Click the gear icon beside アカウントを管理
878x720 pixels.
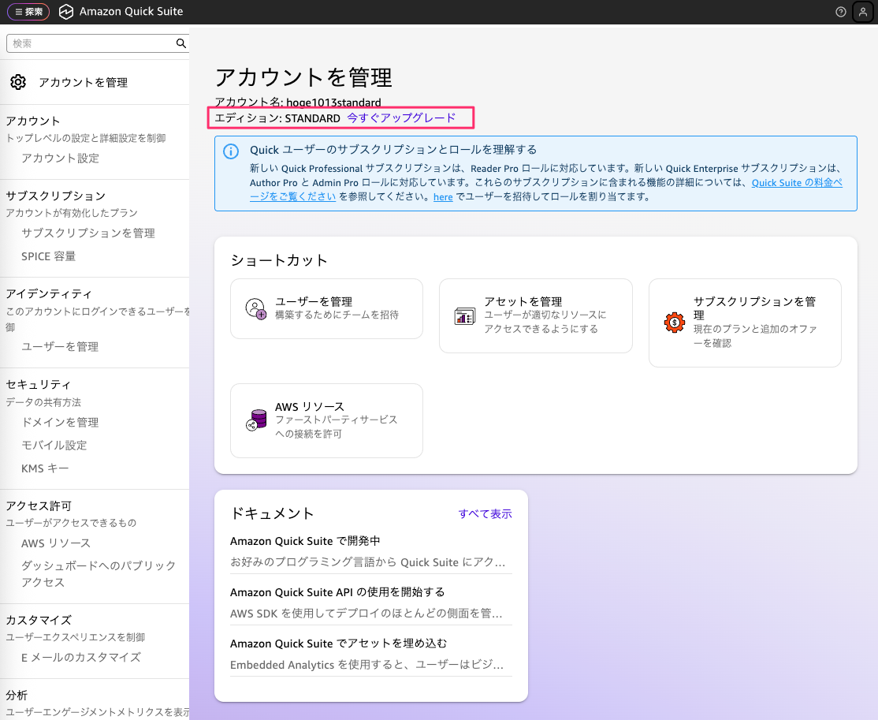(x=18, y=82)
